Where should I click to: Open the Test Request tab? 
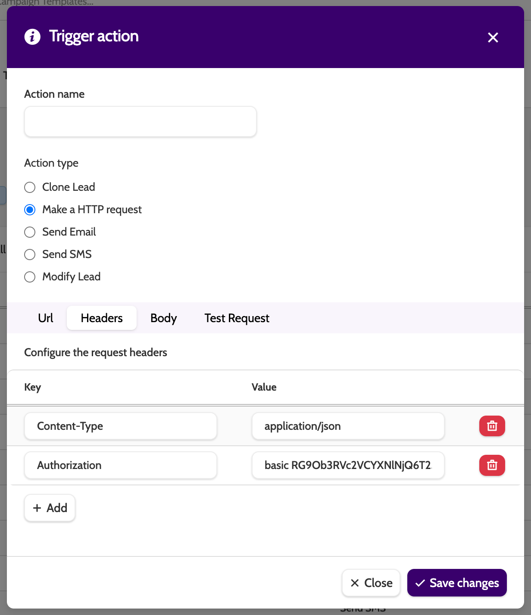(237, 318)
